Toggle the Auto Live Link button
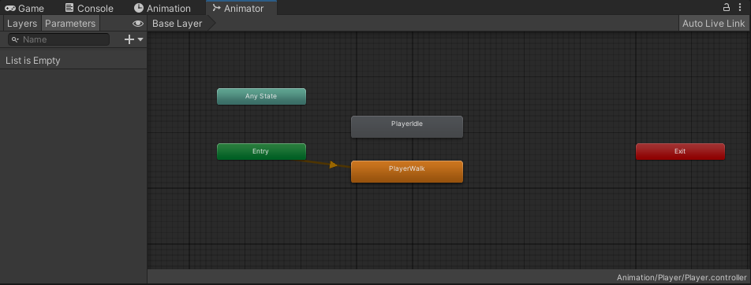Screen dimensions: 751x285 pos(714,24)
